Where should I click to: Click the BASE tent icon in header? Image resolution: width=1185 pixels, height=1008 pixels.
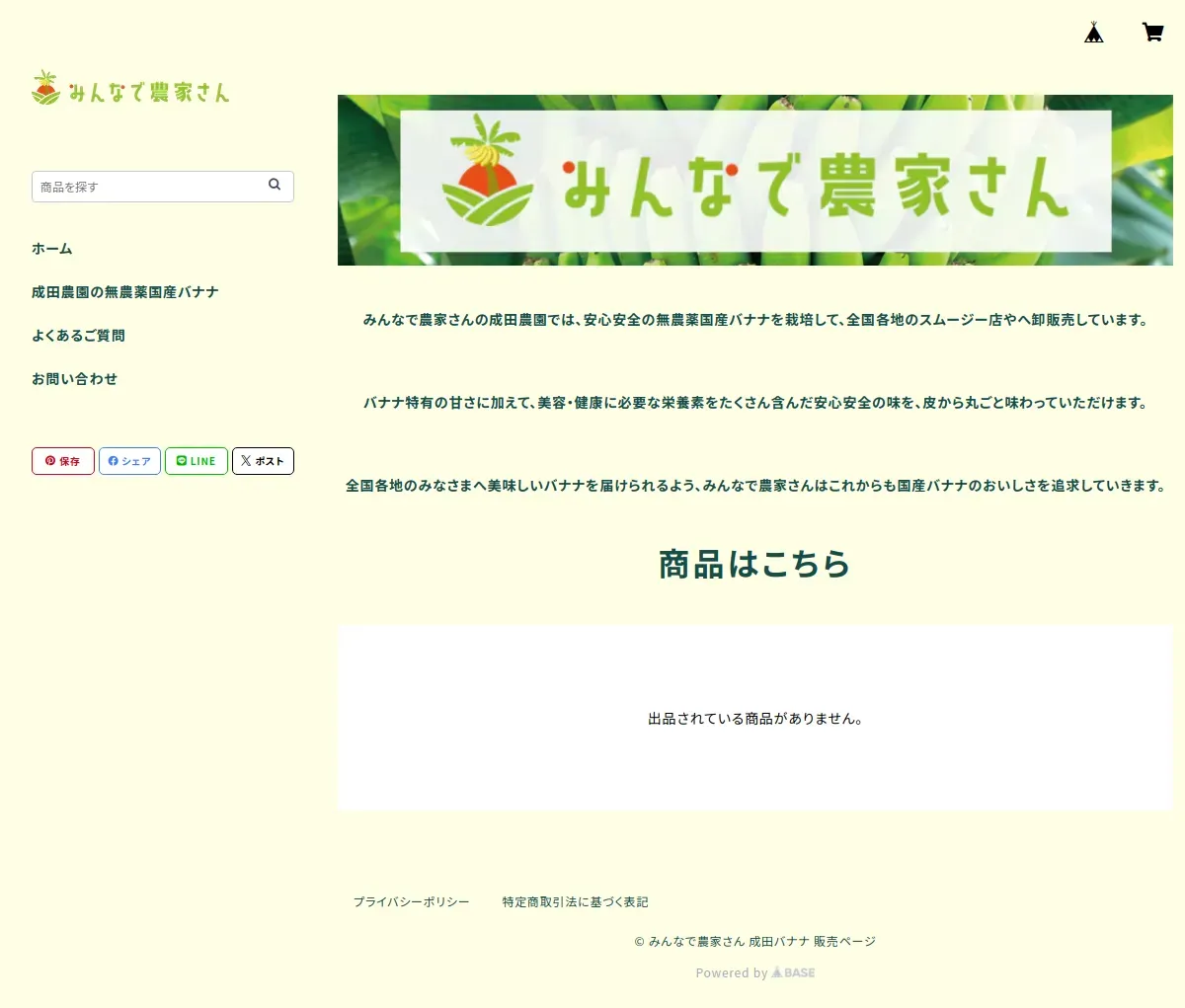pyautogui.click(x=1093, y=32)
